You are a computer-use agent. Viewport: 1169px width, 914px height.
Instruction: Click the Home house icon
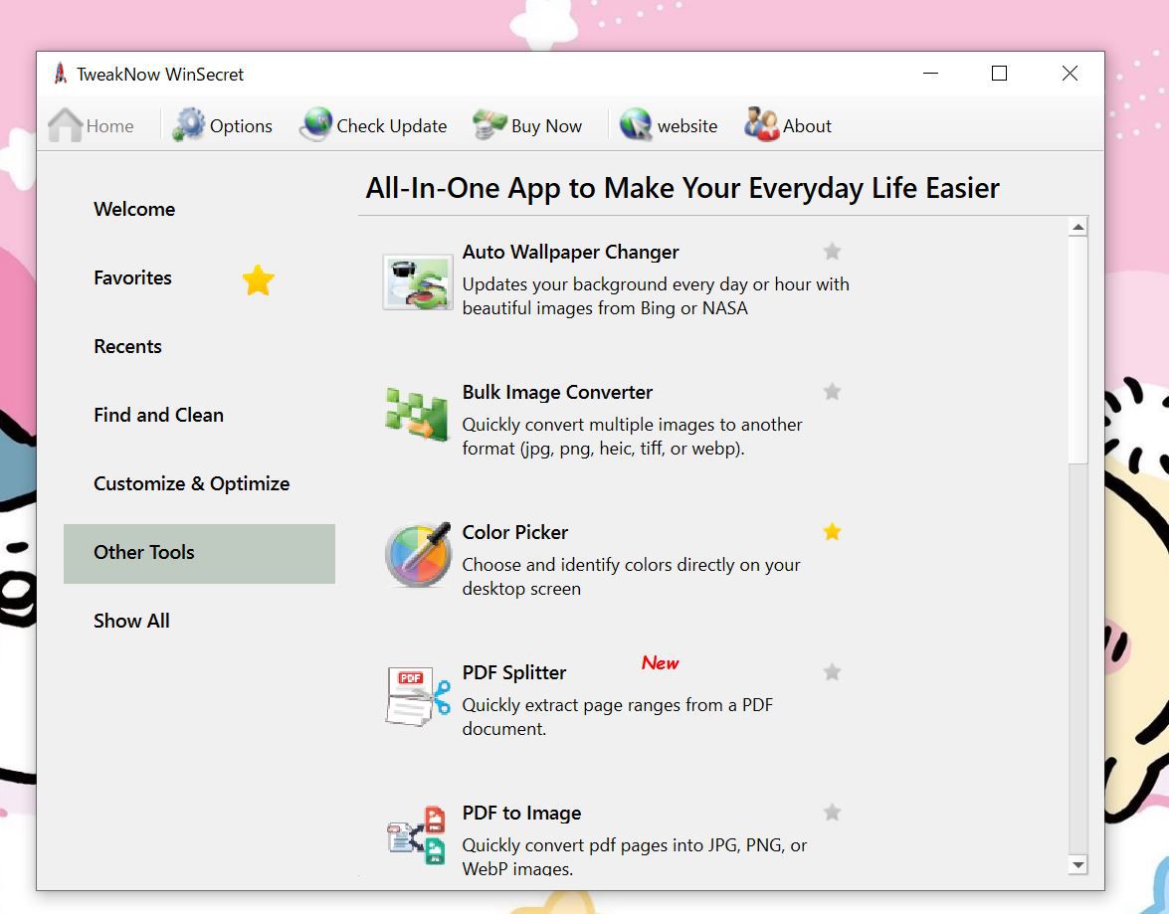[x=66, y=125]
